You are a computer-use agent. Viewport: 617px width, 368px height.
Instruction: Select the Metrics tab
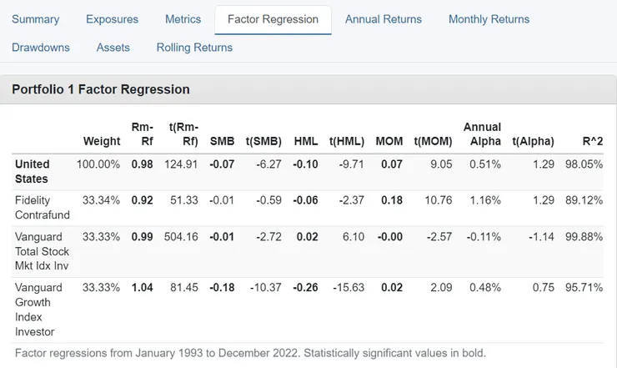tap(183, 19)
